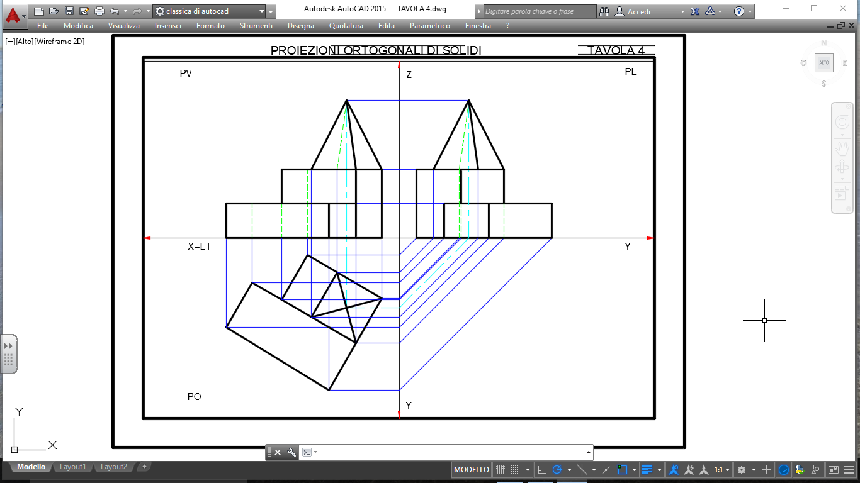Expand the Quick Access toolbar customize arrow

(x=271, y=11)
